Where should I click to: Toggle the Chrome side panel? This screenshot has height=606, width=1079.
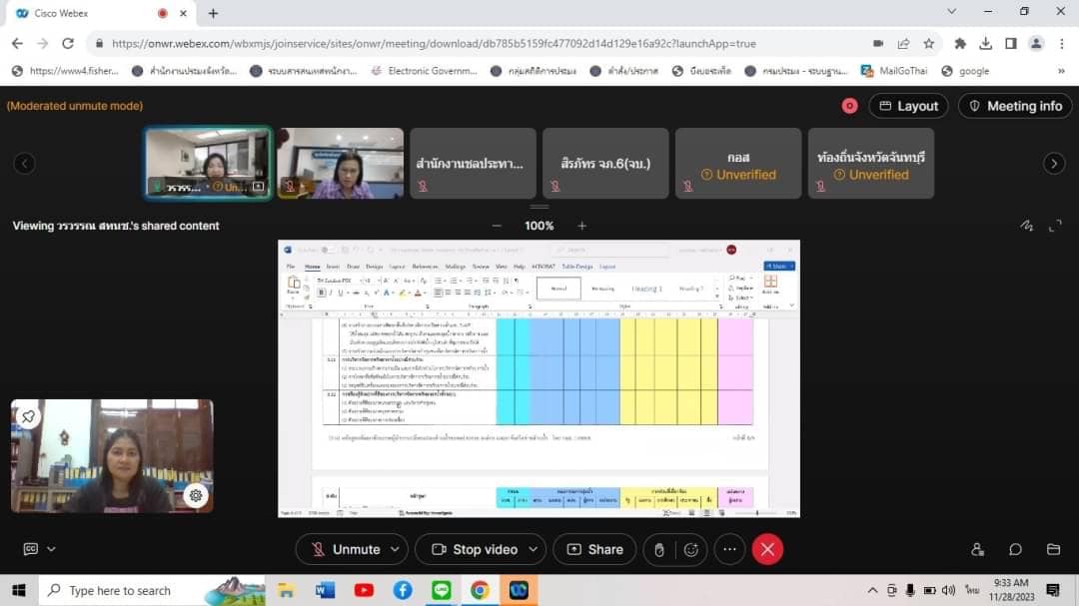[1011, 43]
